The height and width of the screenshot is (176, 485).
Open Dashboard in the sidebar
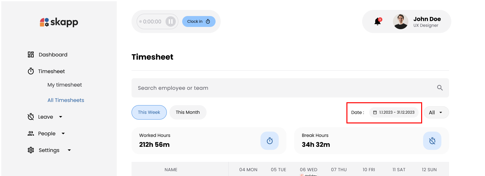point(53,54)
